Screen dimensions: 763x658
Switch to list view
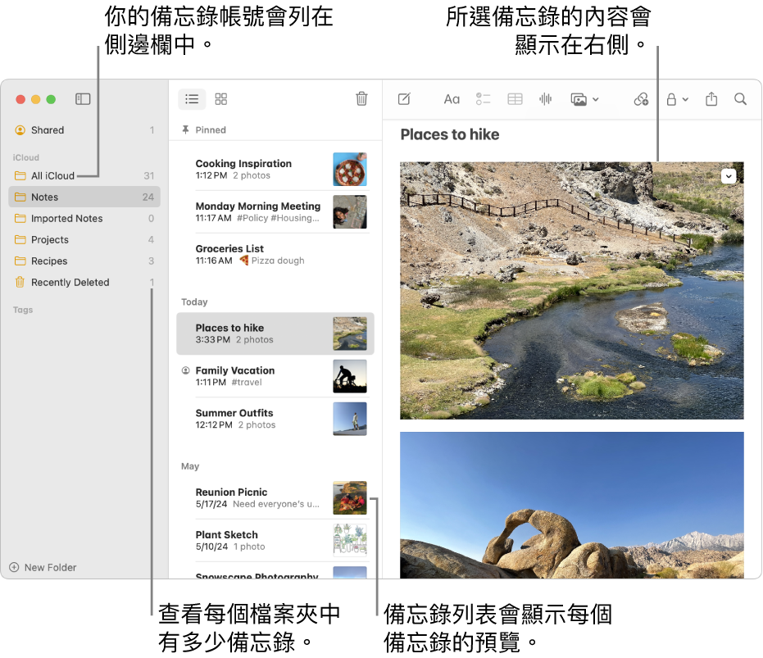[192, 99]
